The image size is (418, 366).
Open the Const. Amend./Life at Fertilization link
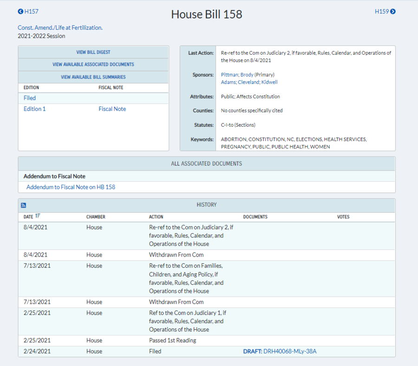60,28
